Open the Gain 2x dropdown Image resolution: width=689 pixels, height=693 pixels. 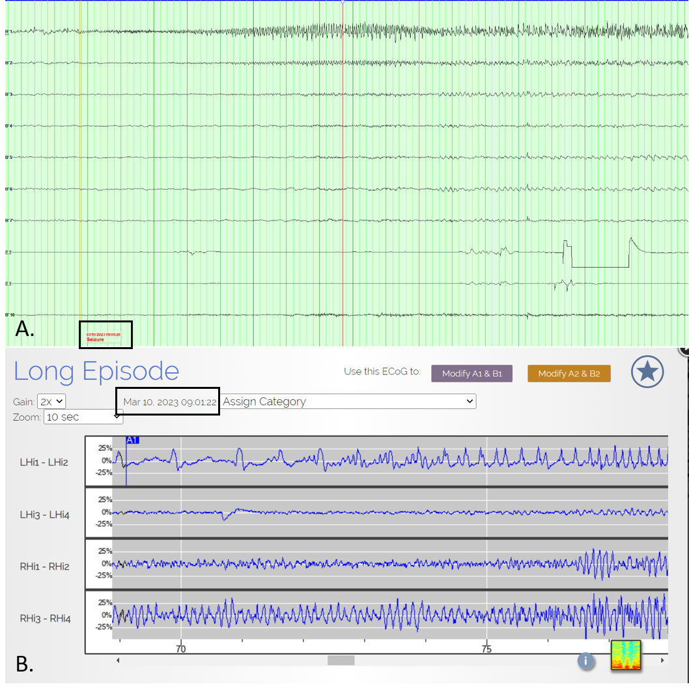[x=51, y=401]
